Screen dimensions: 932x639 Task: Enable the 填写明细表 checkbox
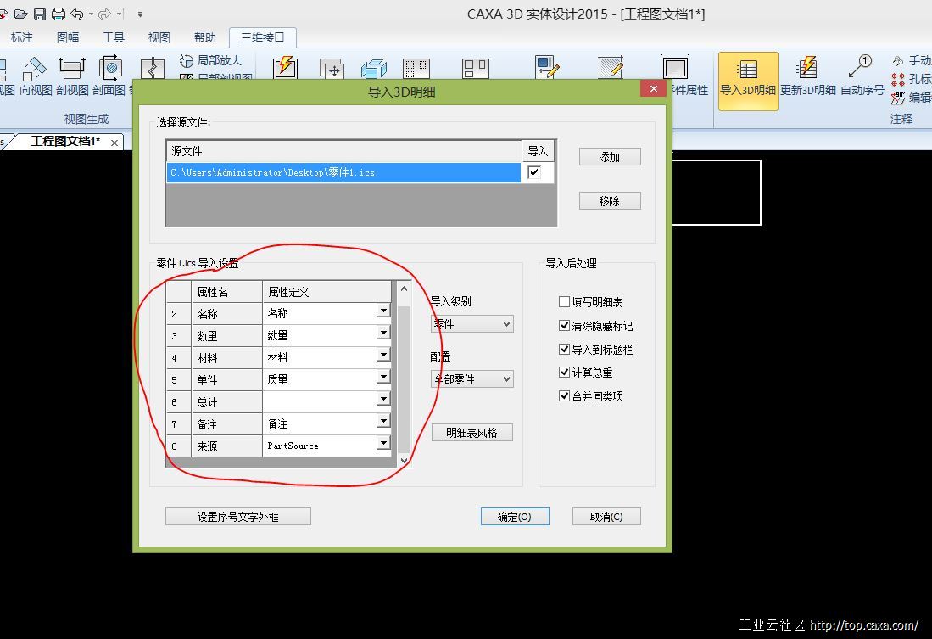(565, 302)
